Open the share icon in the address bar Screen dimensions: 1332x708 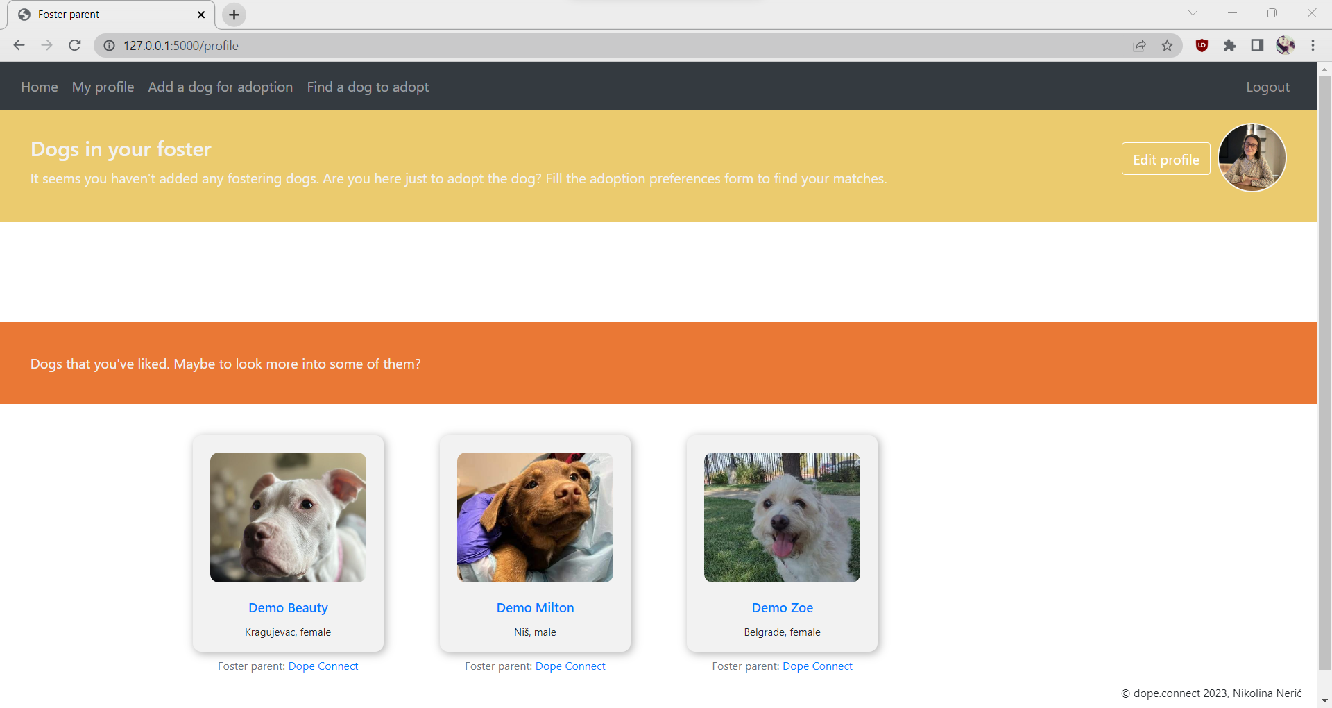[1140, 45]
